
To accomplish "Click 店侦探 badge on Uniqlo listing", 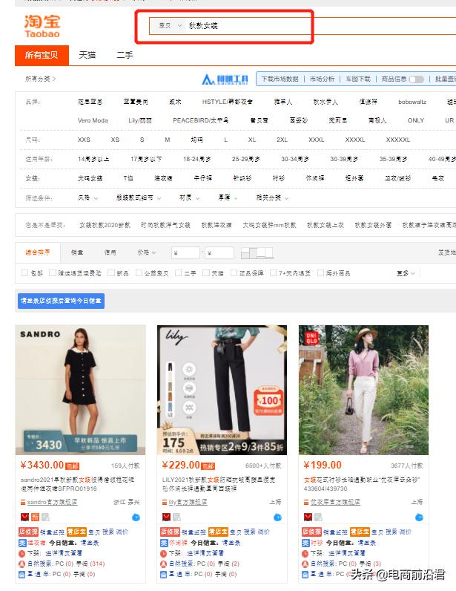I will [311, 532].
